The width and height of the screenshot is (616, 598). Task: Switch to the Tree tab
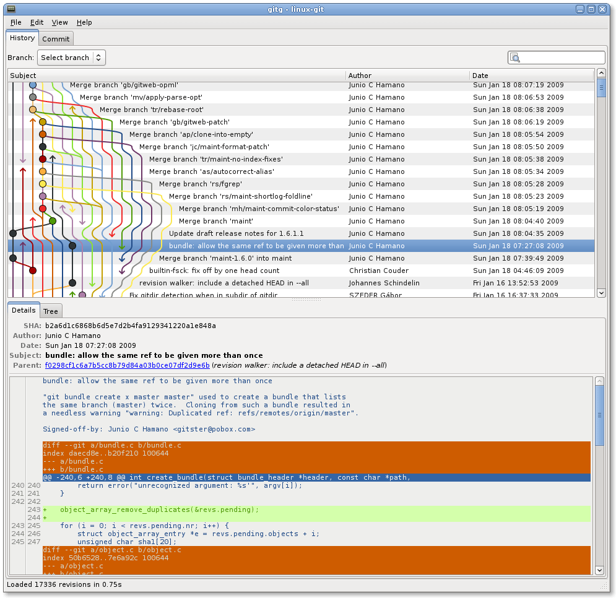tap(51, 311)
